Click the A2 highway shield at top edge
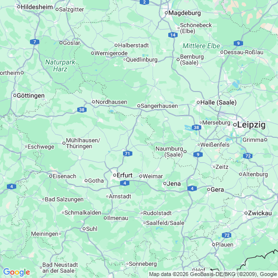Image resolution: width=278 pixels, height=278 pixels. (x=144, y=2)
